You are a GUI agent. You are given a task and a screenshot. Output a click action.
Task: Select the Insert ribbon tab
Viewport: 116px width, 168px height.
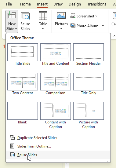point(42,4)
